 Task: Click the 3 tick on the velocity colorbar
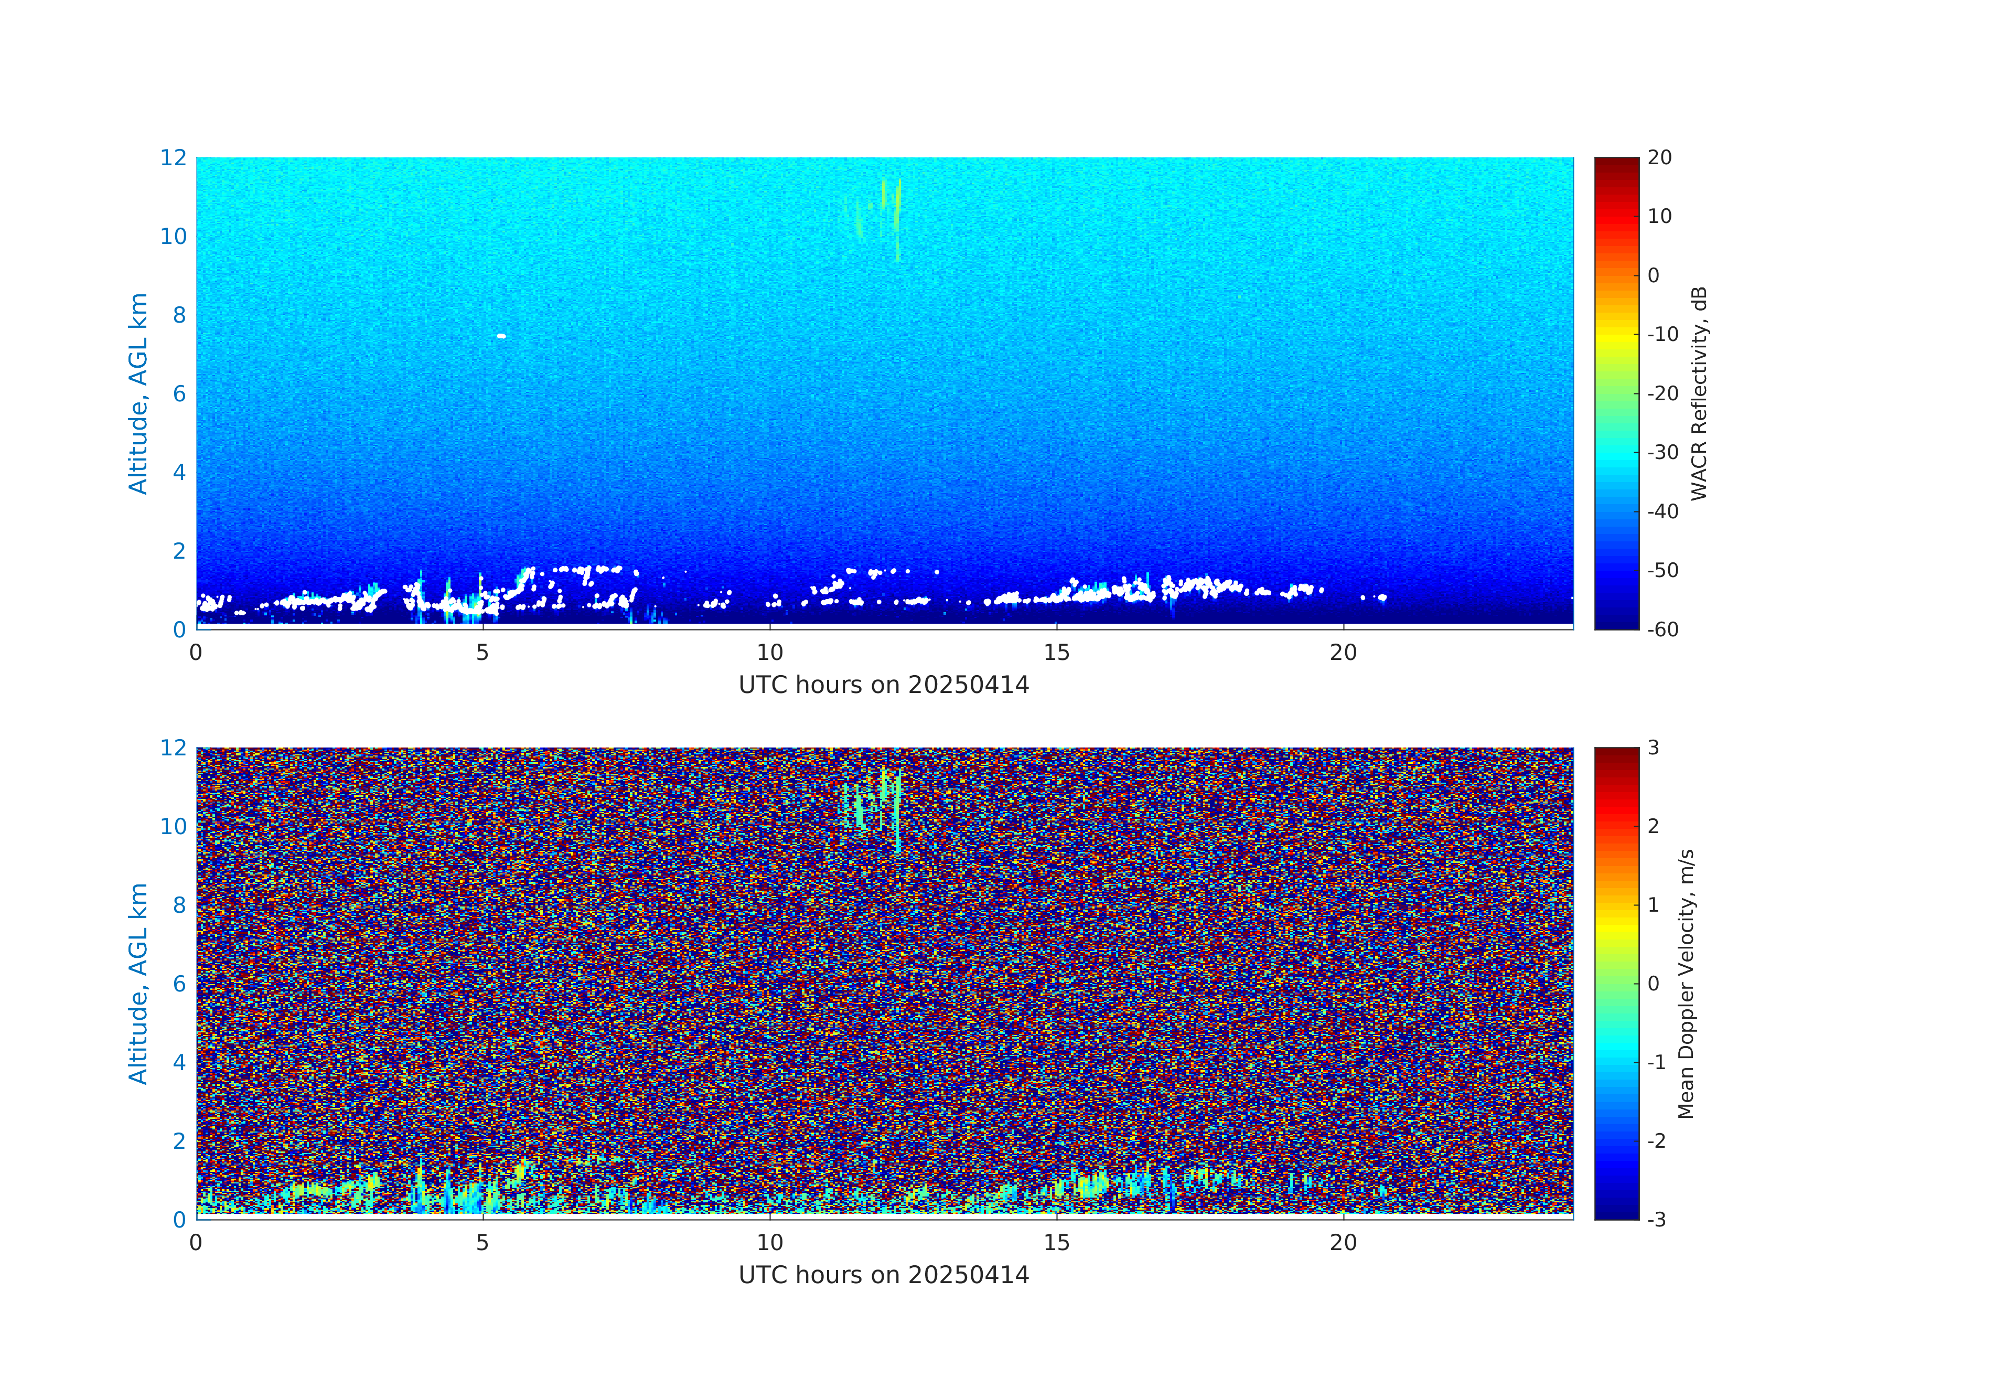pyautogui.click(x=1653, y=748)
